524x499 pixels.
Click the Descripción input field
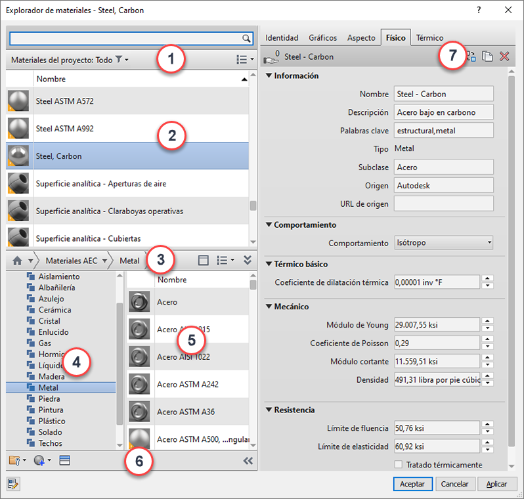coord(444,112)
